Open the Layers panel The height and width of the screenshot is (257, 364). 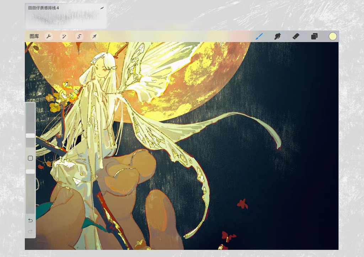click(315, 36)
